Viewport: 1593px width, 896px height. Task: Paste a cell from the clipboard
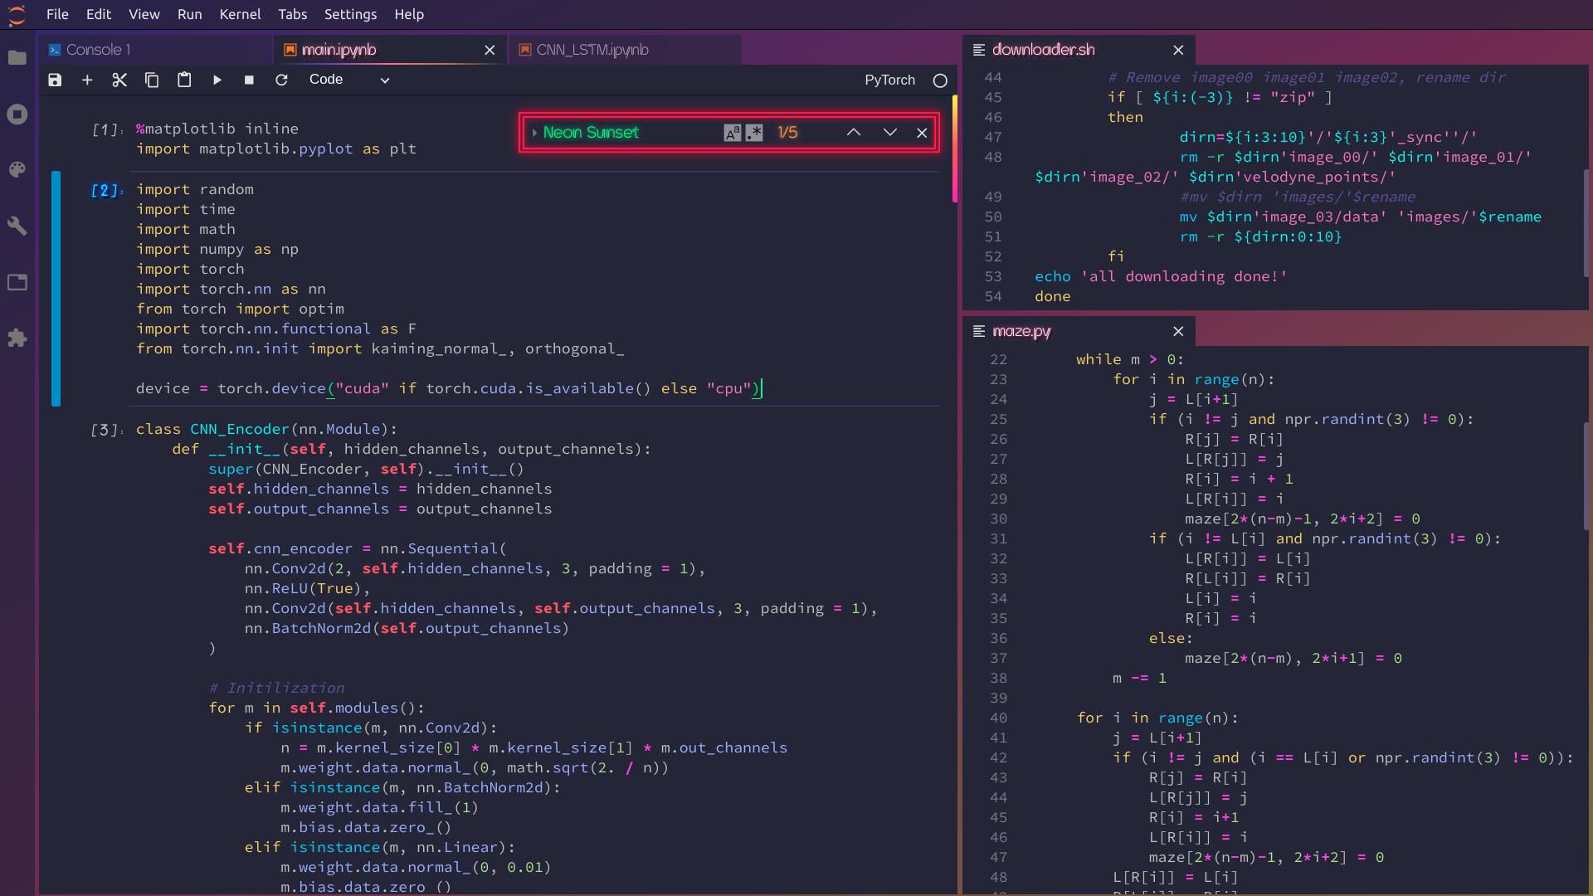(x=184, y=80)
